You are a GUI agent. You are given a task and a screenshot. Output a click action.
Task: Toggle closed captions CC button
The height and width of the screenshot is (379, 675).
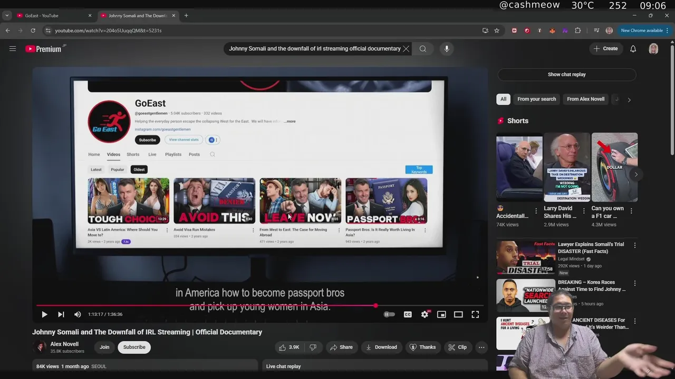point(408,314)
